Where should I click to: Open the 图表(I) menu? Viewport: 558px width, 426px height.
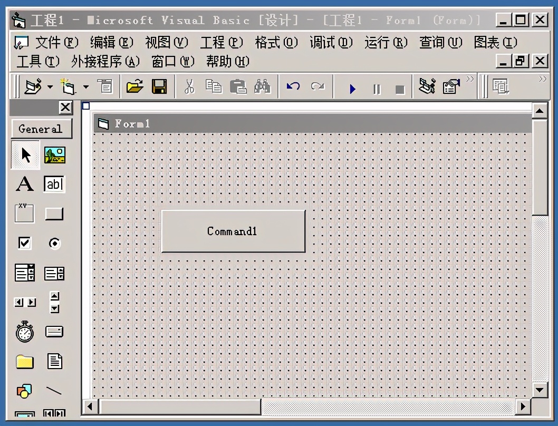[x=495, y=43]
